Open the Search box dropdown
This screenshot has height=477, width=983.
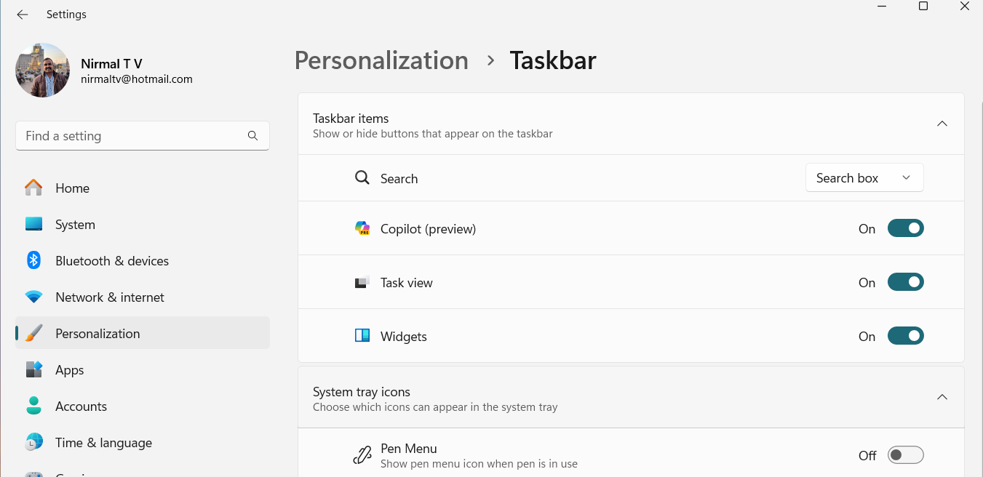864,178
